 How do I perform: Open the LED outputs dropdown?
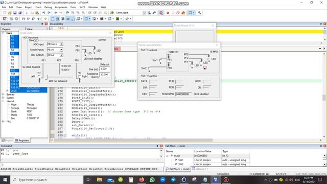[x=61, y=55]
